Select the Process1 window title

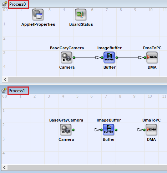coord(17,91)
